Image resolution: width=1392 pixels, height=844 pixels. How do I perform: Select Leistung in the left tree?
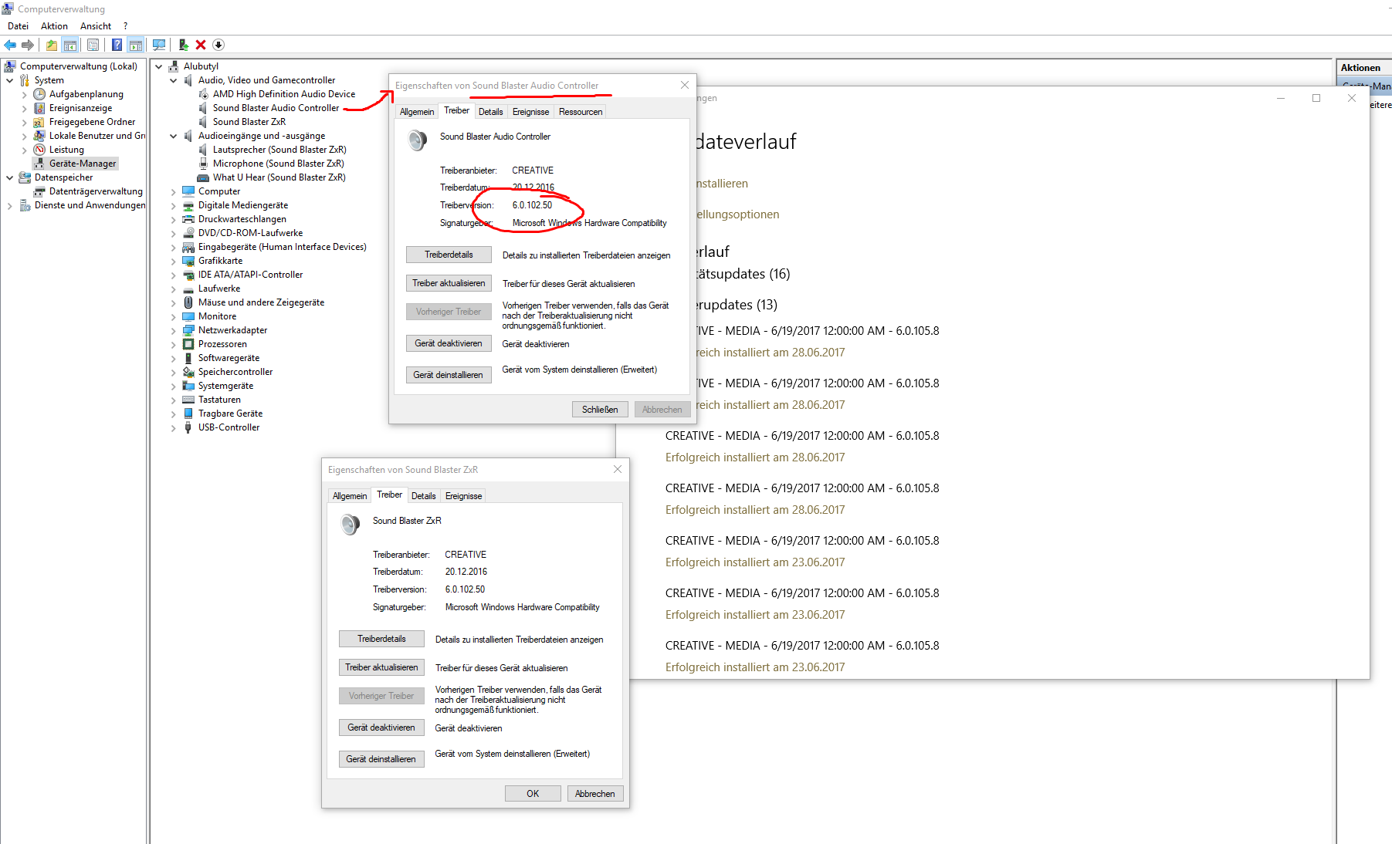pos(66,150)
